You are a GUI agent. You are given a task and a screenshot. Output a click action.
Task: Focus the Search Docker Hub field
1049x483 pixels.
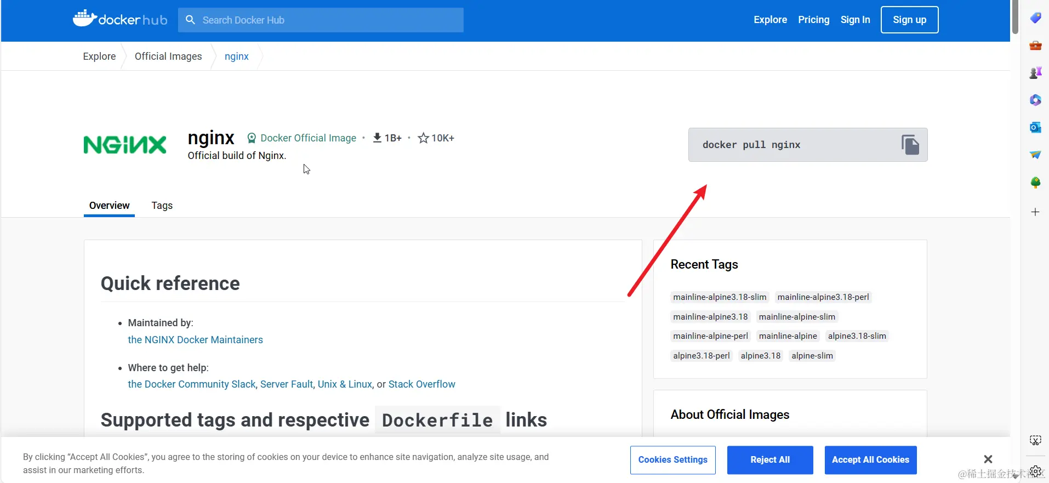321,20
